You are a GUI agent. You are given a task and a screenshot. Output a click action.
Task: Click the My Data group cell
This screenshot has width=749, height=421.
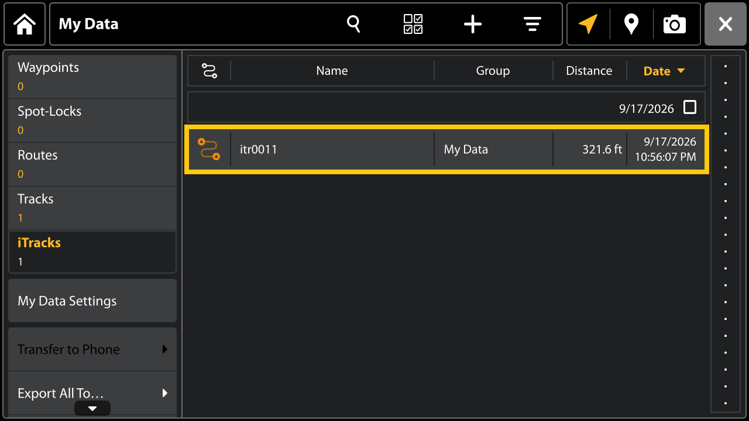(493, 149)
